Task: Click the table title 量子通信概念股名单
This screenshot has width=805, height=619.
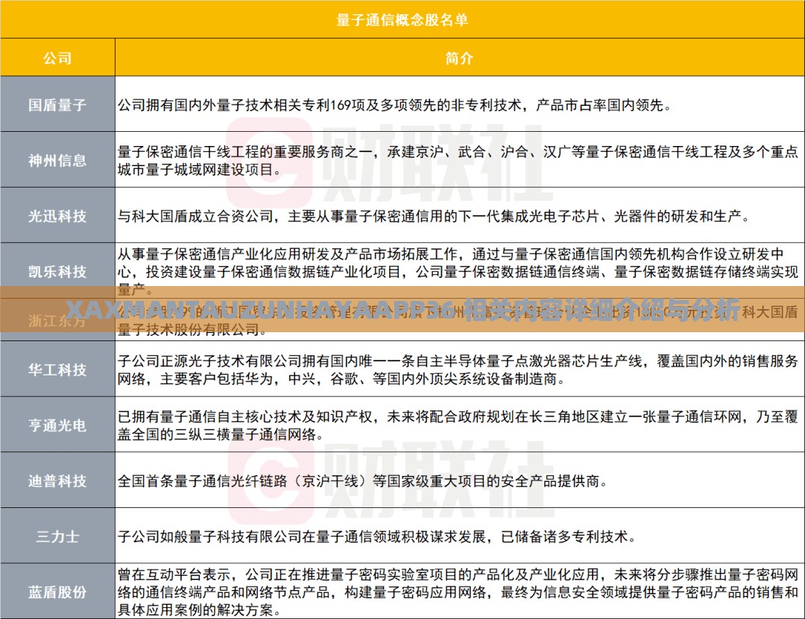Action: click(402, 19)
